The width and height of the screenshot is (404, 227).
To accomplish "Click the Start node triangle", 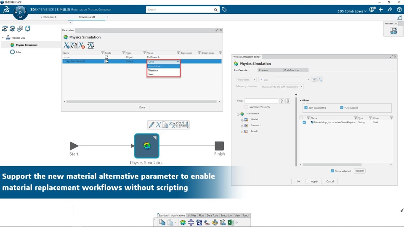I will coord(74,146).
